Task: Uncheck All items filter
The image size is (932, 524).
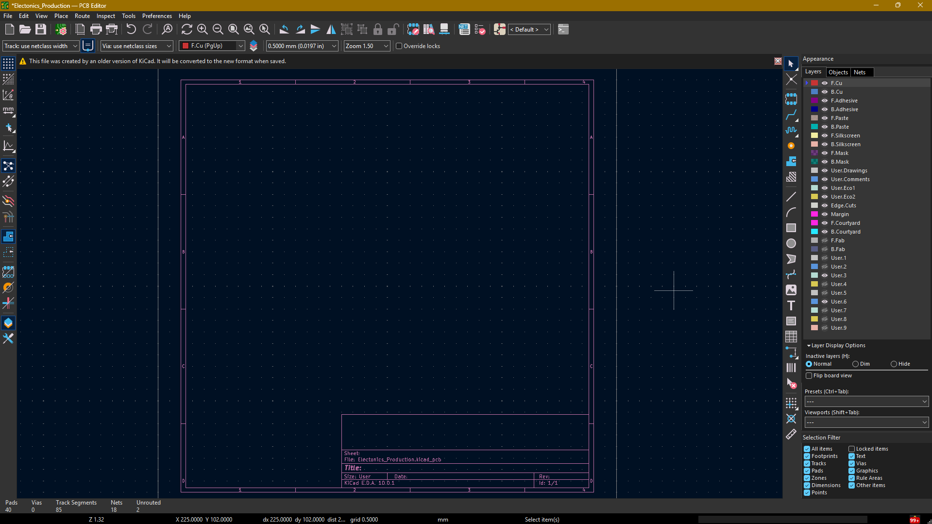Action: [819, 449]
